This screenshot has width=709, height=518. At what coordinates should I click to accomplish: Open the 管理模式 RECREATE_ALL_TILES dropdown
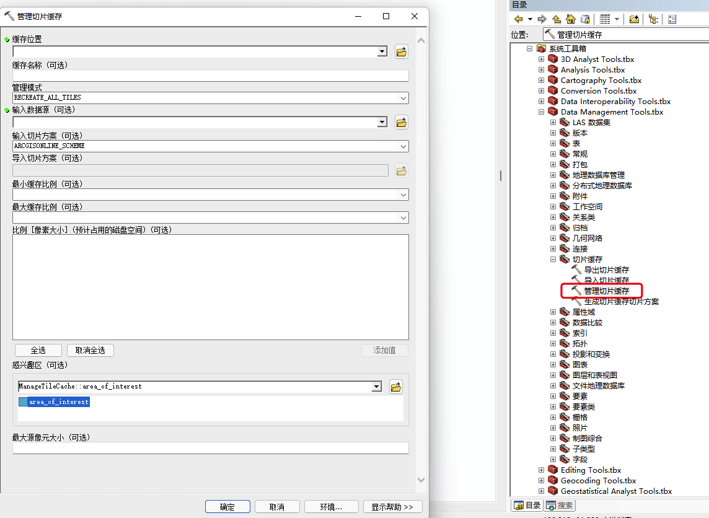[x=403, y=98]
